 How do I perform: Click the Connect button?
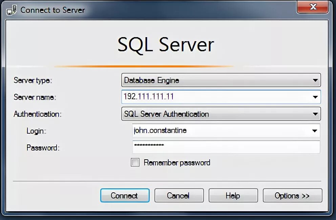tap(125, 195)
